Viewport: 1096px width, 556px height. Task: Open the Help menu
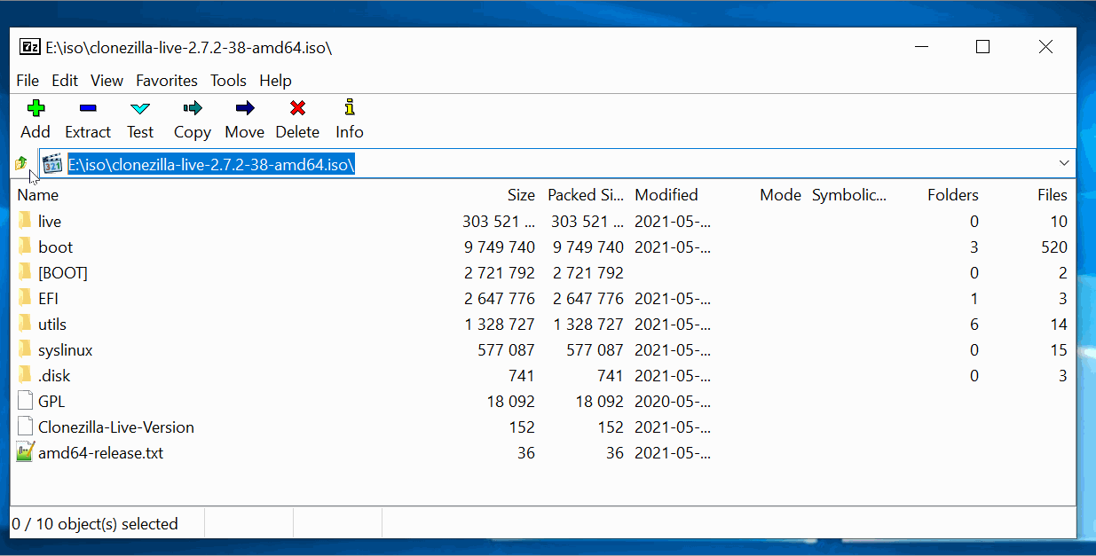pyautogui.click(x=275, y=80)
